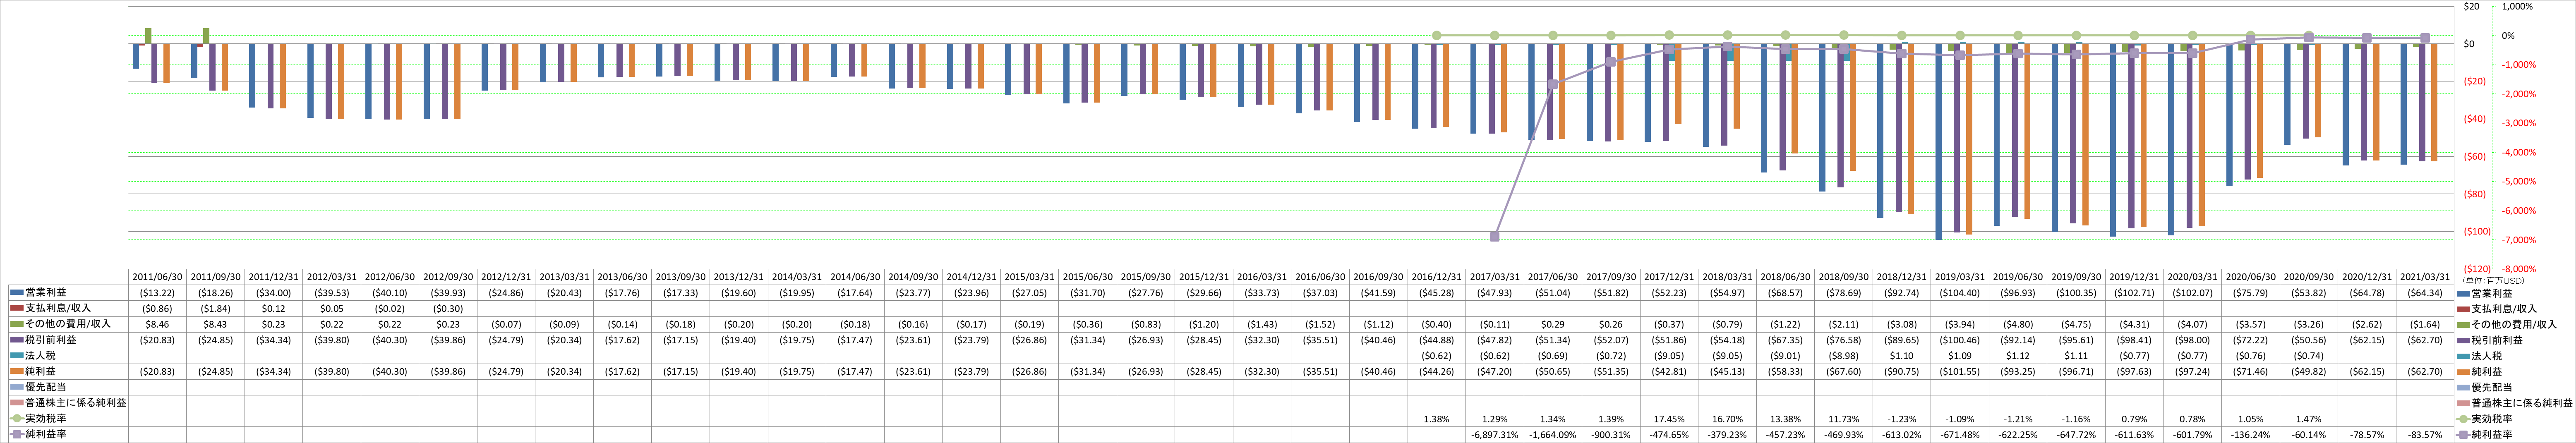Select the interest cell ($1.84)
2576x443 pixels.
pyautogui.click(x=215, y=309)
